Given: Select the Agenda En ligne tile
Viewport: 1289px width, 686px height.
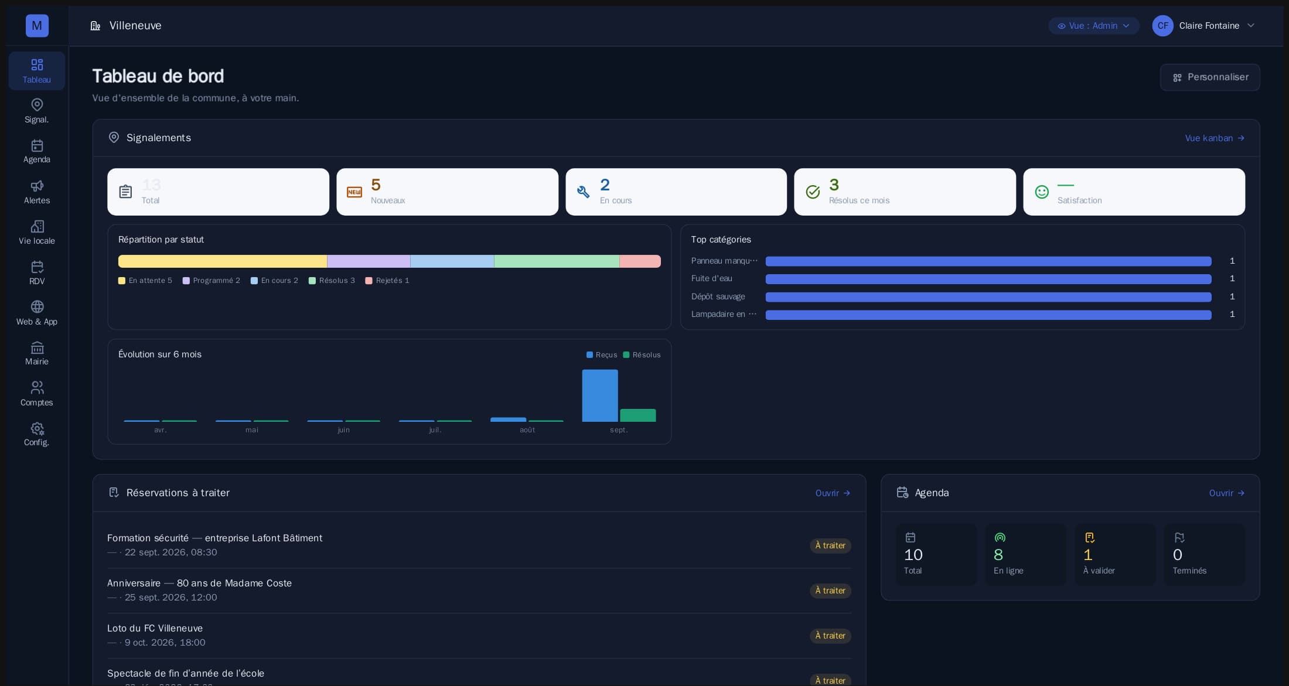Looking at the screenshot, I should click(1026, 554).
